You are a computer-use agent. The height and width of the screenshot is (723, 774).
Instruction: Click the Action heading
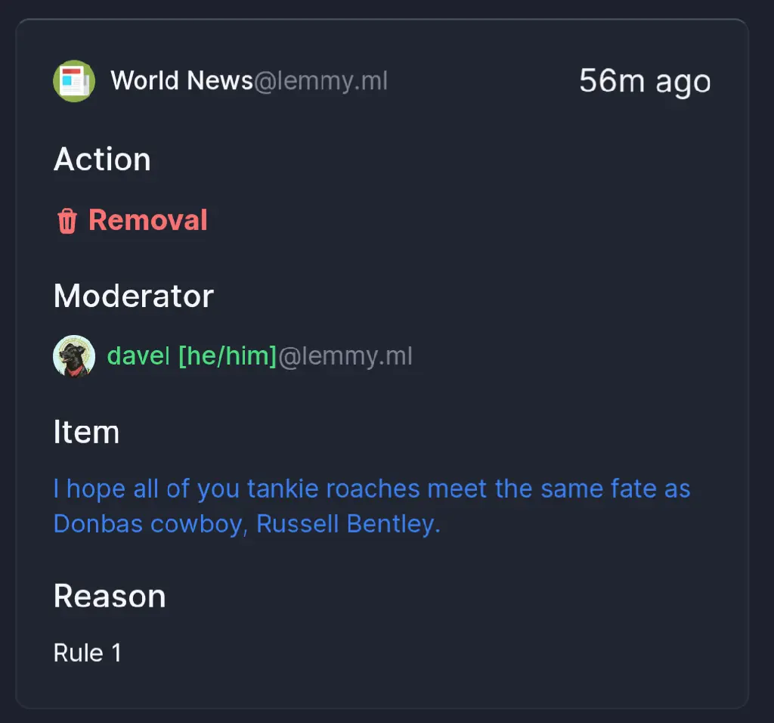tap(102, 160)
